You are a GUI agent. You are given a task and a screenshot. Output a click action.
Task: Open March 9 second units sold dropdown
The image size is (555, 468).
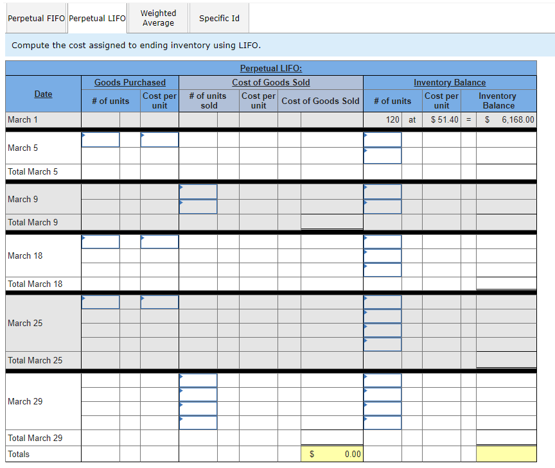pos(198,207)
